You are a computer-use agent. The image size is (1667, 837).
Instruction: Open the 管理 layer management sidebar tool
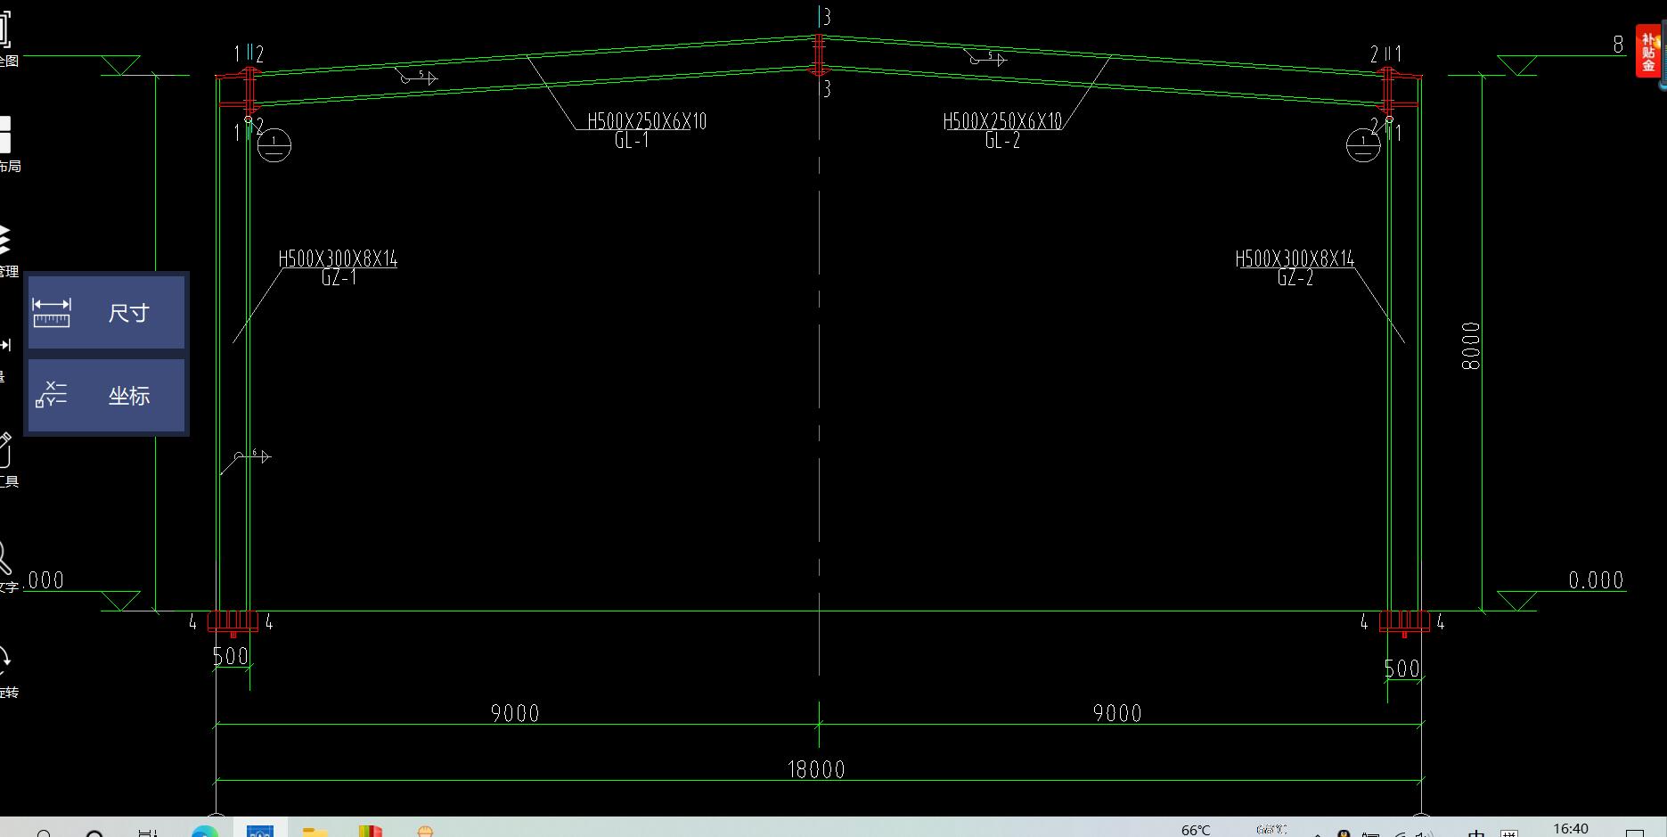pyautogui.click(x=7, y=250)
